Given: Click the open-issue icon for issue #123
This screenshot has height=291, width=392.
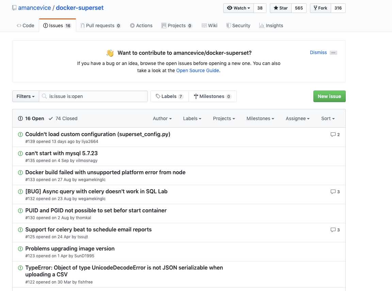Looking at the screenshot, I should 20,249.
